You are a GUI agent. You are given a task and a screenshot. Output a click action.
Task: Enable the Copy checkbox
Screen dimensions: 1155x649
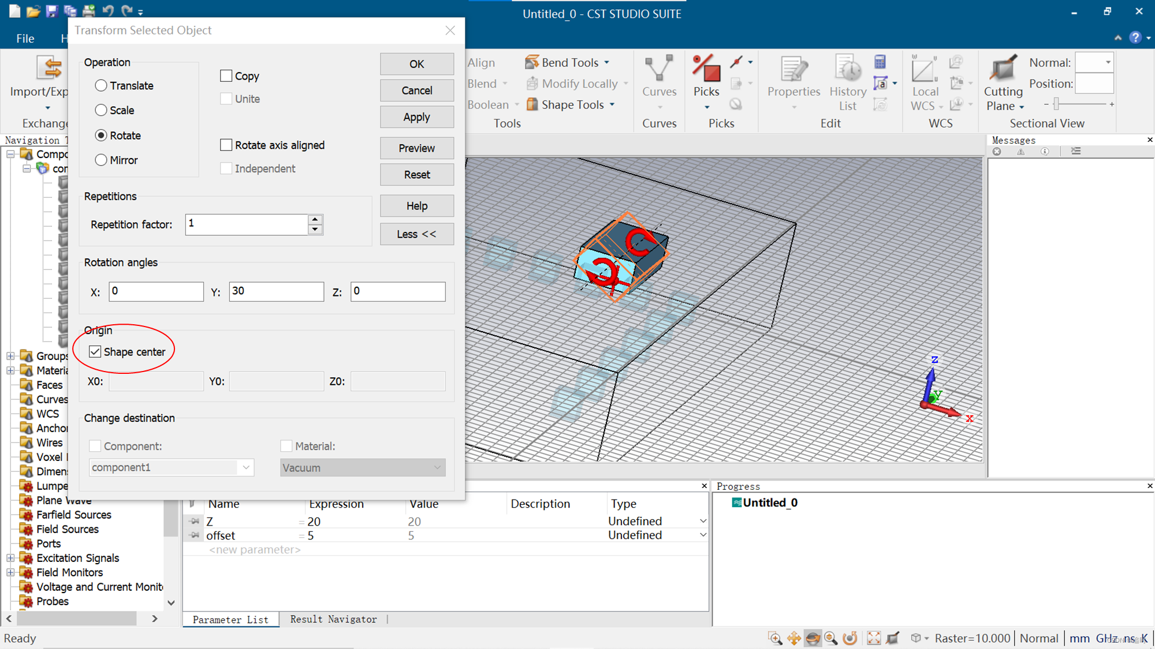226,76
